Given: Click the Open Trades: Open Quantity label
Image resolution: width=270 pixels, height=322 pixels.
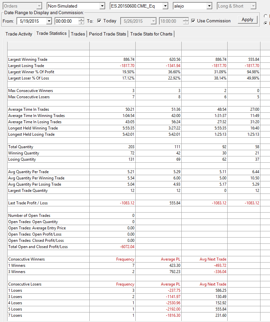Looking at the screenshot, I should pos(33,222).
